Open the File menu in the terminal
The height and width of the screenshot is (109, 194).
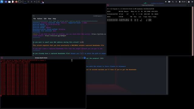pyautogui.click(x=35, y=19)
